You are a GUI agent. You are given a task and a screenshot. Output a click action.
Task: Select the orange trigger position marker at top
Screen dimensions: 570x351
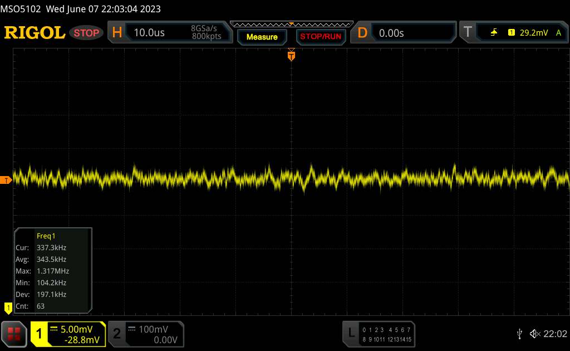tap(291, 55)
